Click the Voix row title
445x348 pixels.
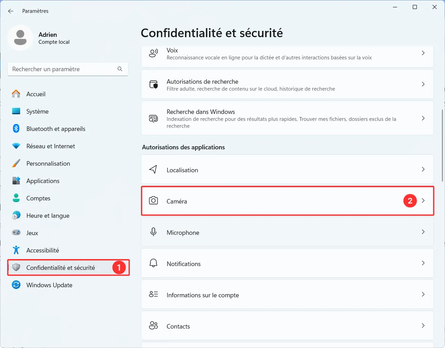click(172, 50)
